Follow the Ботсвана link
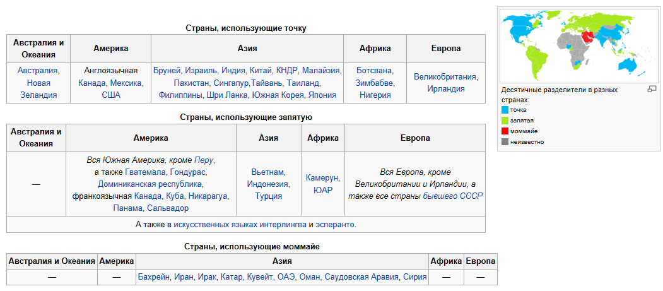The height and width of the screenshot is (291, 663). [375, 71]
